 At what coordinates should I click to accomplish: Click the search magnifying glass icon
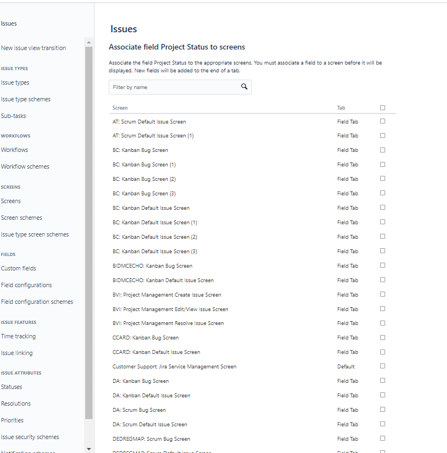tap(244, 87)
